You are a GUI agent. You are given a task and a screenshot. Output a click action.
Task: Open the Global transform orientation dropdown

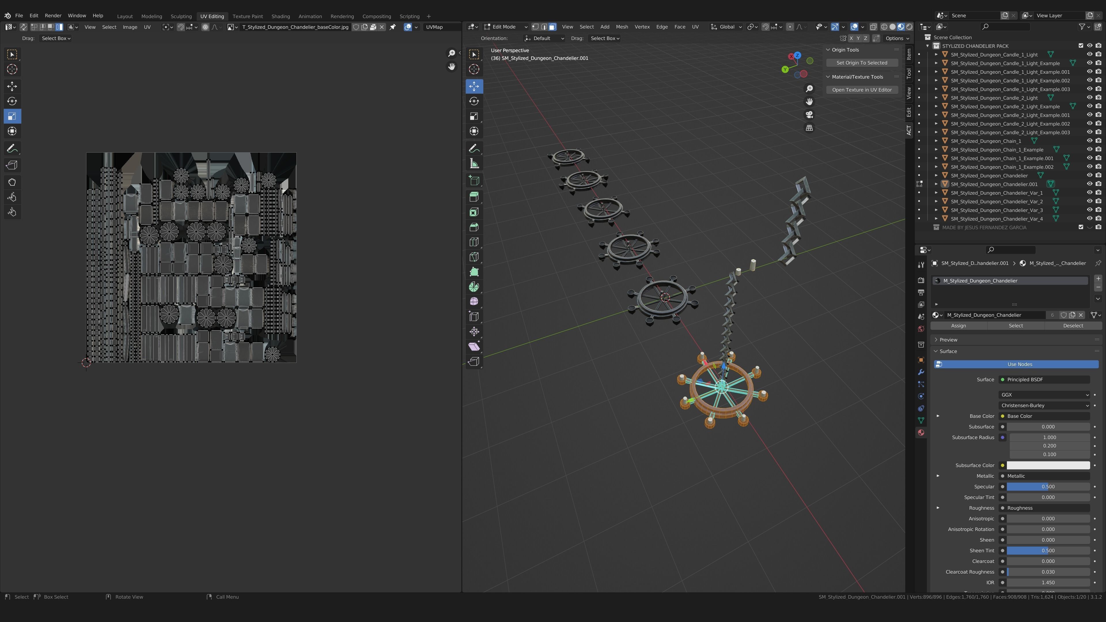click(x=726, y=26)
